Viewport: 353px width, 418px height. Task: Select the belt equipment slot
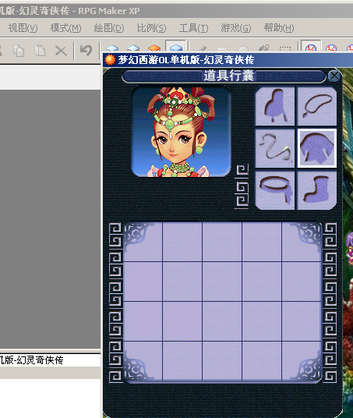point(275,190)
